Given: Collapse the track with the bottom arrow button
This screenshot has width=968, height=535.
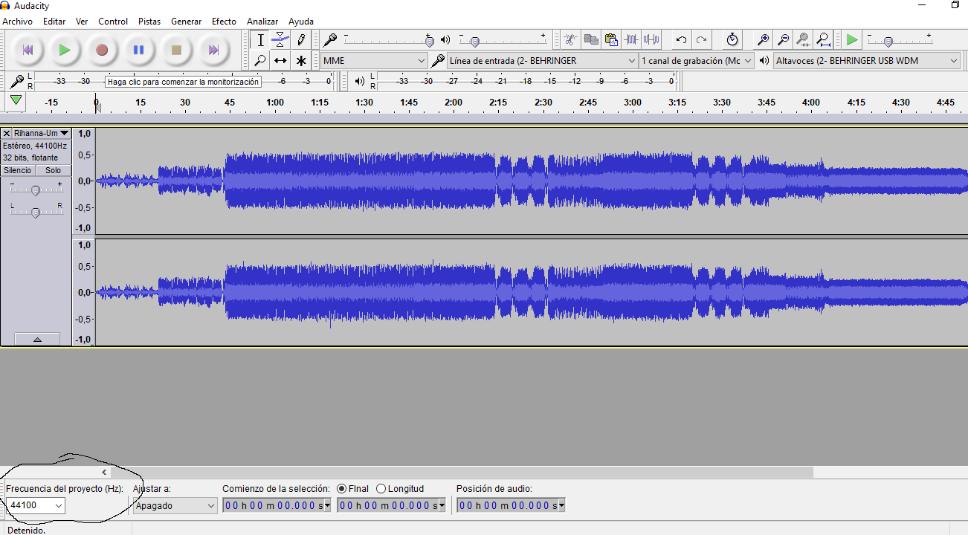Looking at the screenshot, I should pyautogui.click(x=36, y=339).
